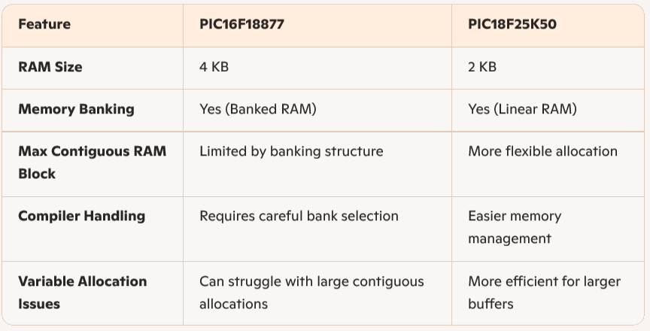The width and height of the screenshot is (650, 331).
Task: Click the word 'Issues' in the first column
Action: pos(39,304)
